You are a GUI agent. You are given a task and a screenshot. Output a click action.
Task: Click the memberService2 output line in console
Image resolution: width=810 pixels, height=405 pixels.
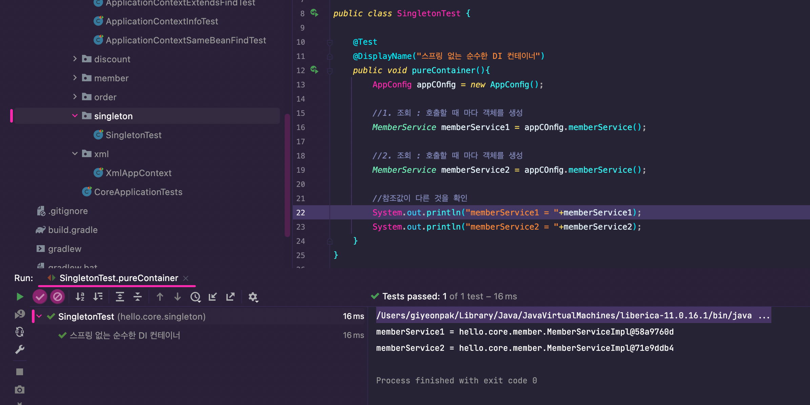click(x=525, y=348)
